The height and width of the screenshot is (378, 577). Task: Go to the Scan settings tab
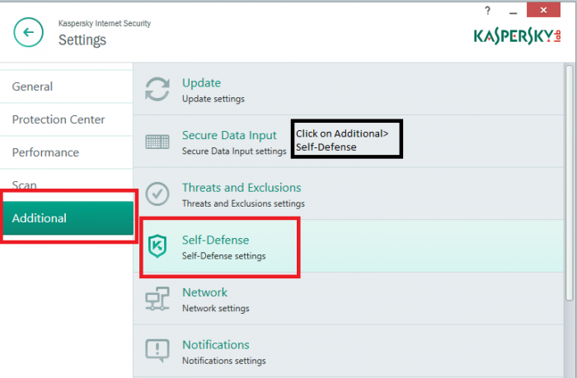25,184
